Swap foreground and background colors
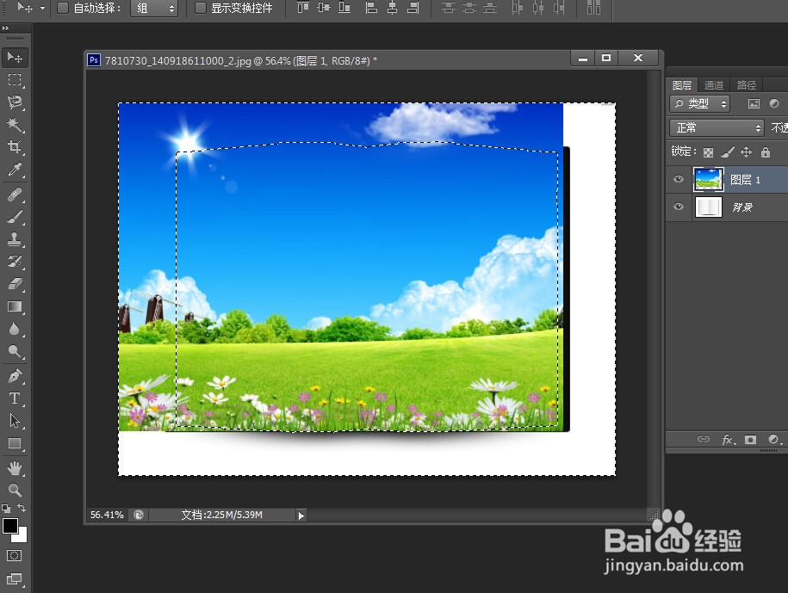This screenshot has width=788, height=593. 22,508
